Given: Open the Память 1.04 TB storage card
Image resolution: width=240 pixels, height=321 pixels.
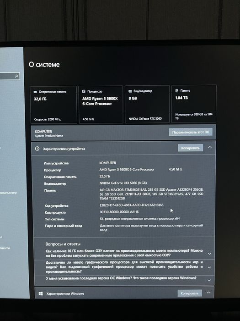Looking at the screenshot, I should [194, 104].
